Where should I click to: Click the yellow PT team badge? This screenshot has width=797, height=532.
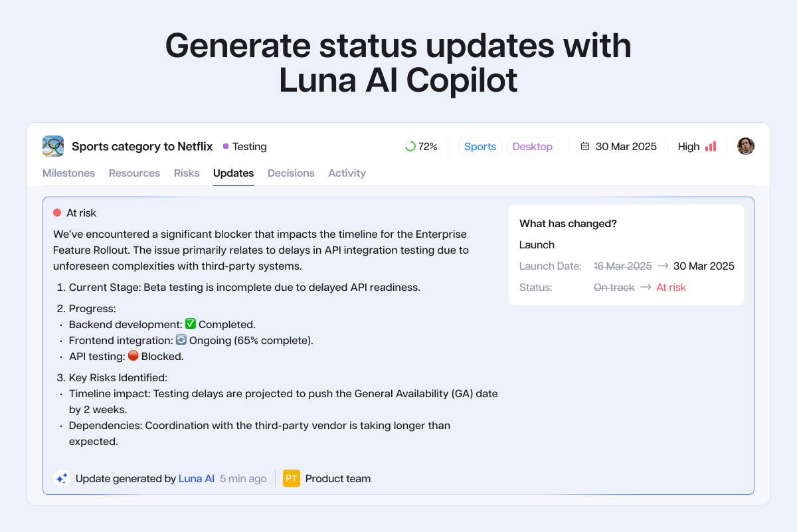[x=291, y=478]
